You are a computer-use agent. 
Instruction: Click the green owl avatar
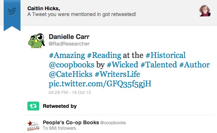point(36,40)
